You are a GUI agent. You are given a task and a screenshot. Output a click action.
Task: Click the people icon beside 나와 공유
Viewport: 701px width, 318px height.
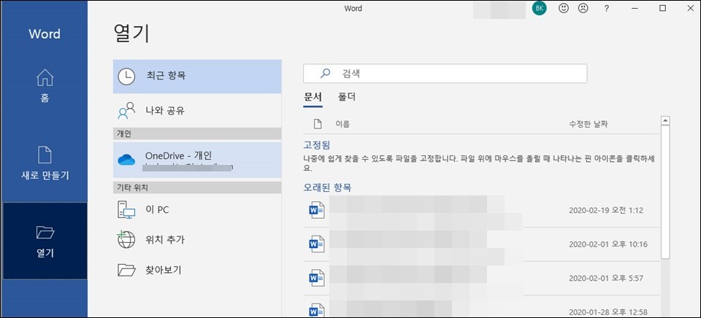[126, 110]
